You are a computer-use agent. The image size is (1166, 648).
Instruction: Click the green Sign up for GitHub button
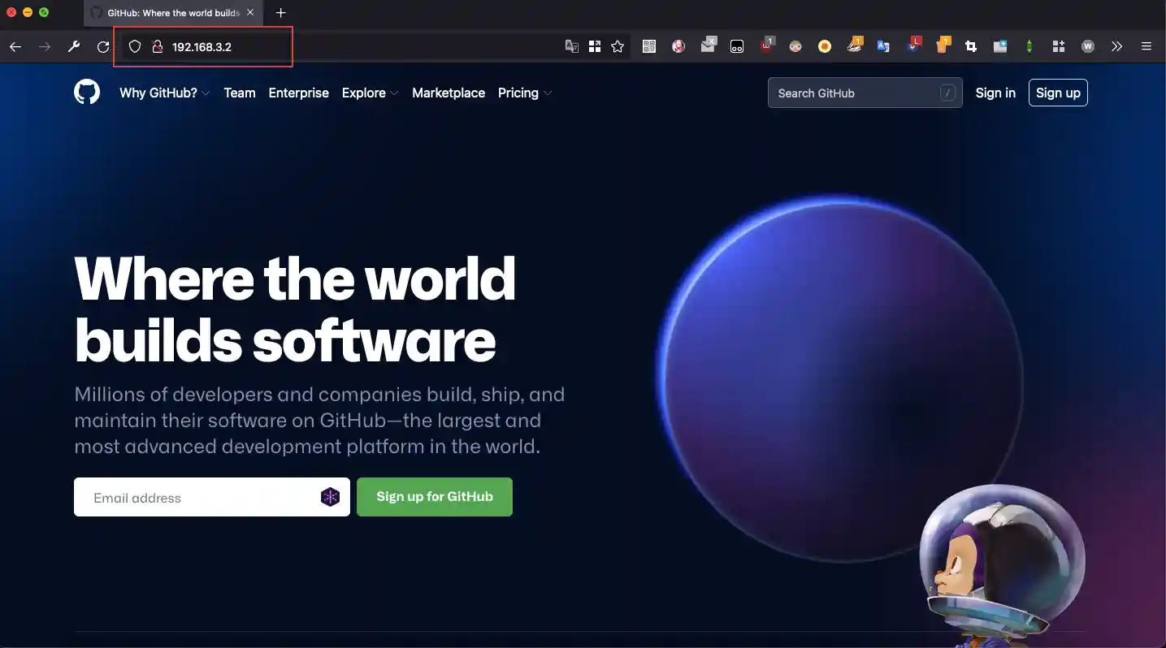click(x=435, y=497)
